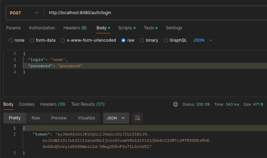Viewport: 267px width, 158px height.
Task: Click the Time 343 ms value
Action: tap(232, 105)
